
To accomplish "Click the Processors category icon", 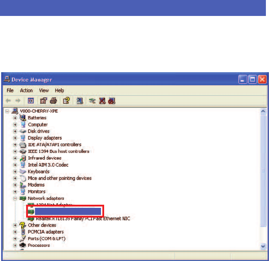I will point(23,245).
